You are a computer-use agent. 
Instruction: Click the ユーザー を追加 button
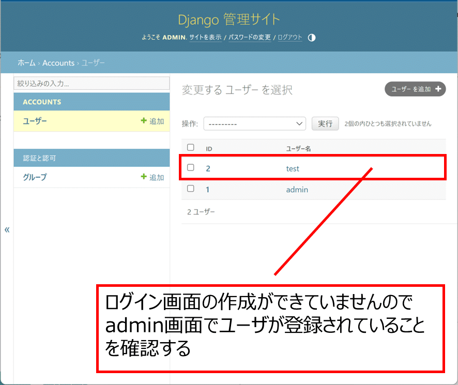tap(415, 89)
